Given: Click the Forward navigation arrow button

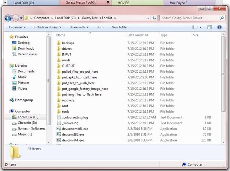Looking at the screenshot, I should tap(16, 18).
